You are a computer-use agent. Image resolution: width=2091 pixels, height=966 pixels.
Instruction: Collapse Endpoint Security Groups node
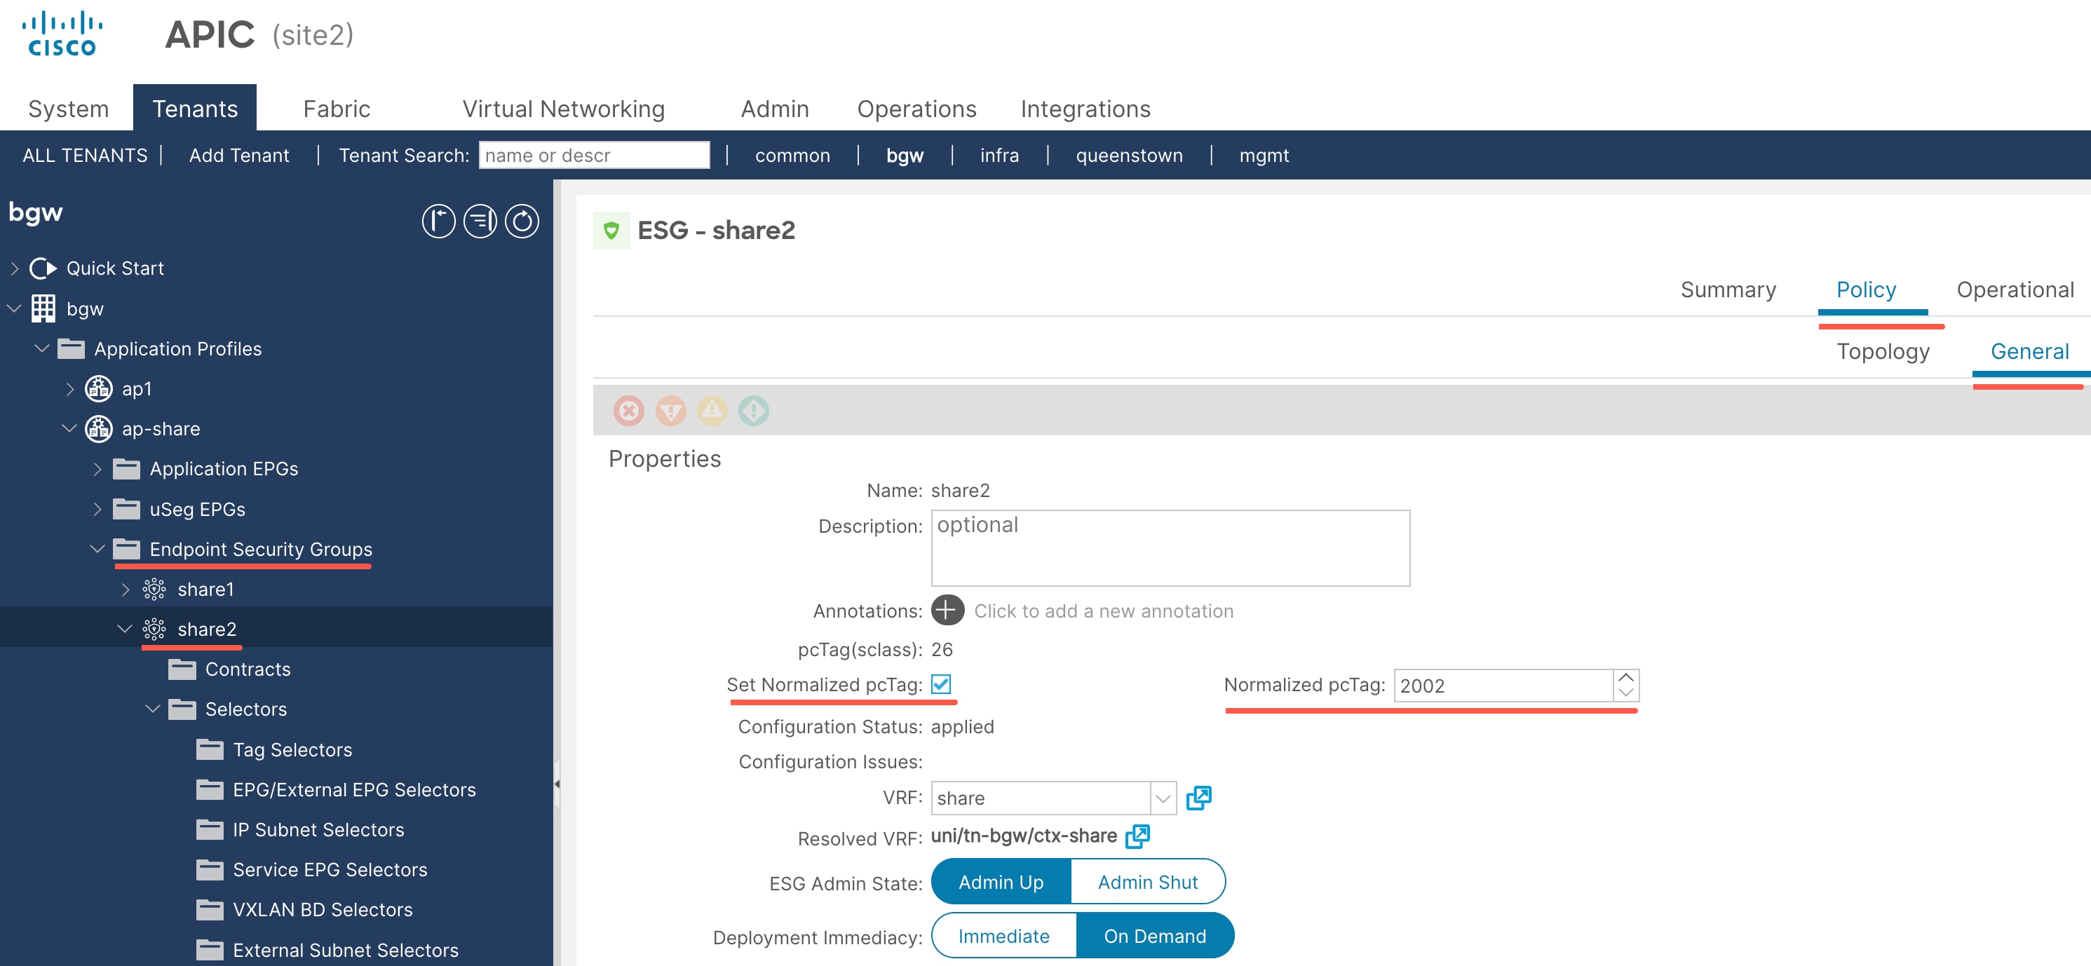tap(97, 550)
